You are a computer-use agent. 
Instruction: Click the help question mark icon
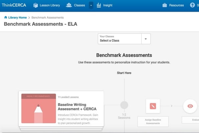(x=192, y=5)
